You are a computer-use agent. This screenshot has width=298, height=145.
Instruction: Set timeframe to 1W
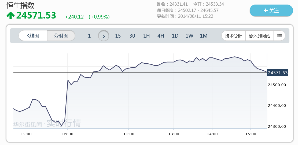point(189,36)
